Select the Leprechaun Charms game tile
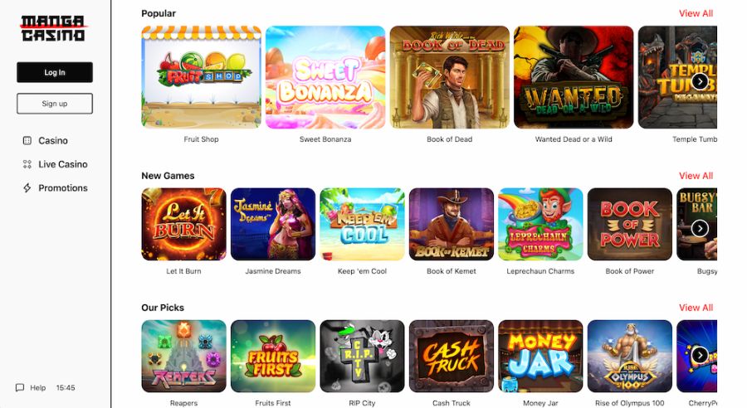Screen dimensions: 747x408 tap(540, 224)
